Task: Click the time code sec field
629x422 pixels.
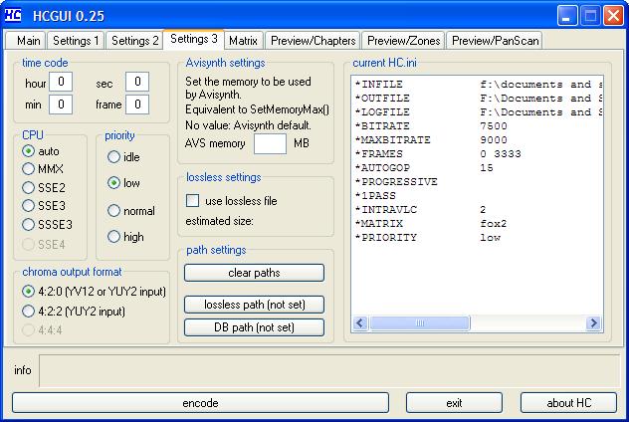Action: pos(137,82)
